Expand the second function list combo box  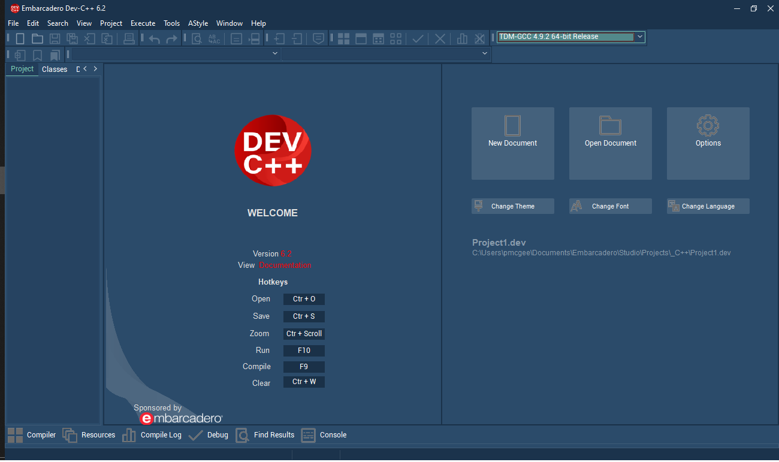click(x=485, y=53)
